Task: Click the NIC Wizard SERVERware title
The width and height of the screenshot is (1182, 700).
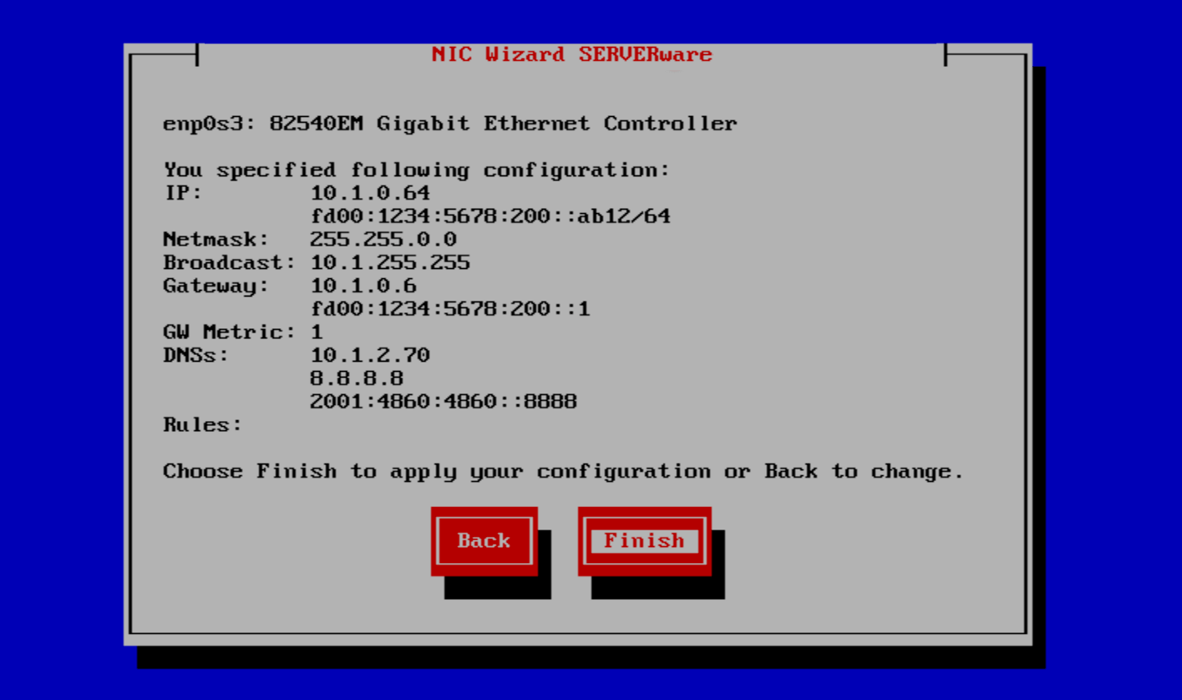Action: point(571,54)
